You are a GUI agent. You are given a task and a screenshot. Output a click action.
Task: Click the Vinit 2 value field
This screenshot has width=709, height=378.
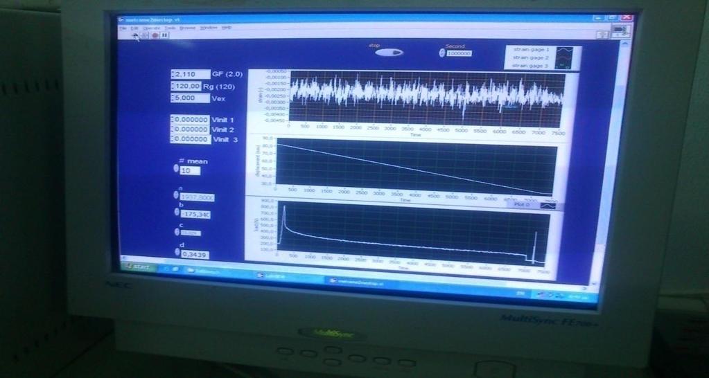(x=192, y=129)
